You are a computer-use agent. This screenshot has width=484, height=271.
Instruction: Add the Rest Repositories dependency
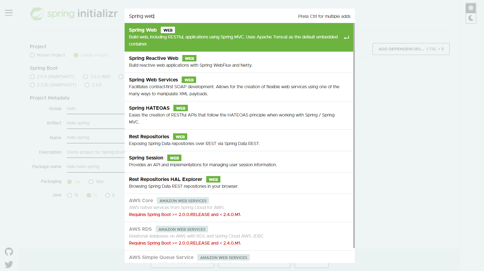coord(239,140)
